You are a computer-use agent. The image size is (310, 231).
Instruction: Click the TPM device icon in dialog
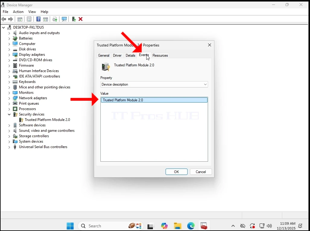coord(106,67)
